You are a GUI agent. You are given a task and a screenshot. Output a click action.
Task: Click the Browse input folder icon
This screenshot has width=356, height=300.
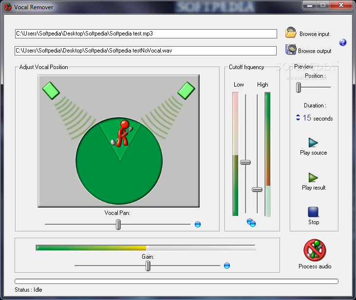(x=291, y=33)
